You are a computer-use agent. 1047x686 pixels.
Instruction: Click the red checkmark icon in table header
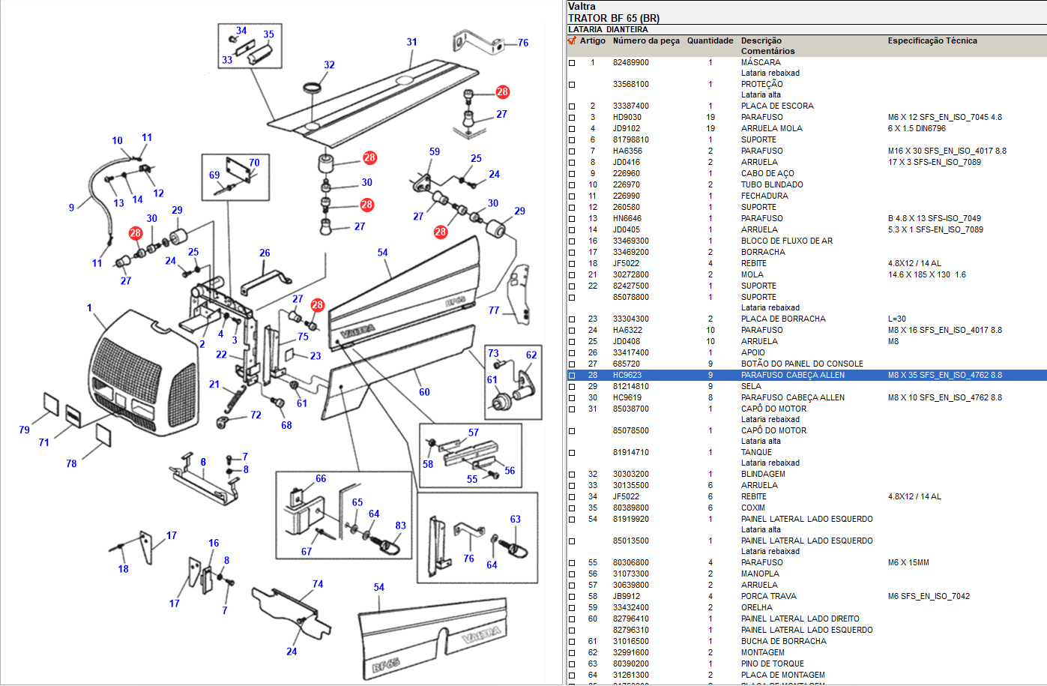pos(572,40)
